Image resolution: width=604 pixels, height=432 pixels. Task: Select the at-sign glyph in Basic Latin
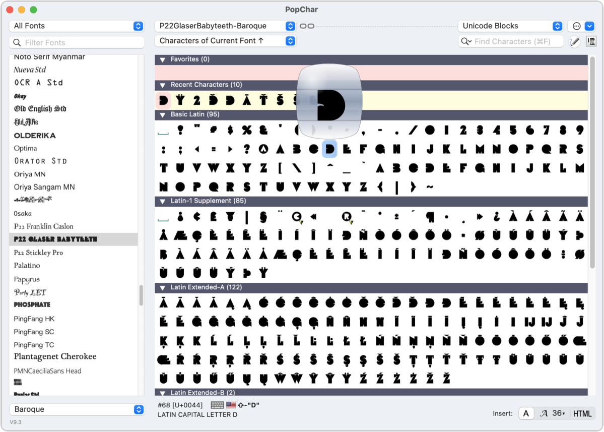pyautogui.click(x=263, y=149)
